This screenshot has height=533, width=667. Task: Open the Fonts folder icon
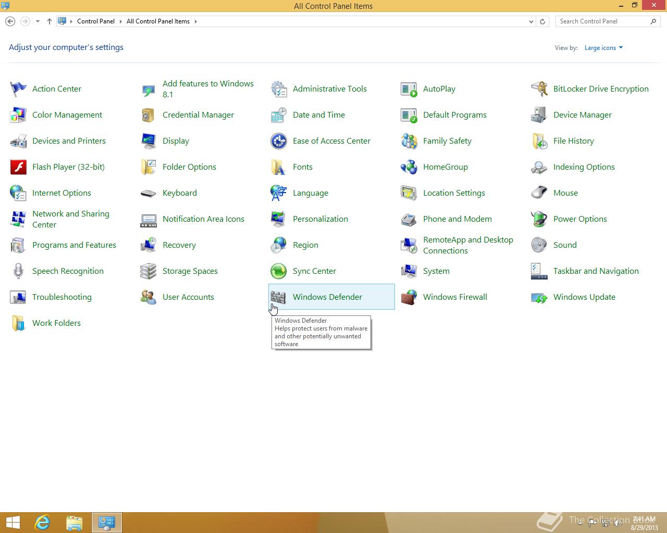279,167
